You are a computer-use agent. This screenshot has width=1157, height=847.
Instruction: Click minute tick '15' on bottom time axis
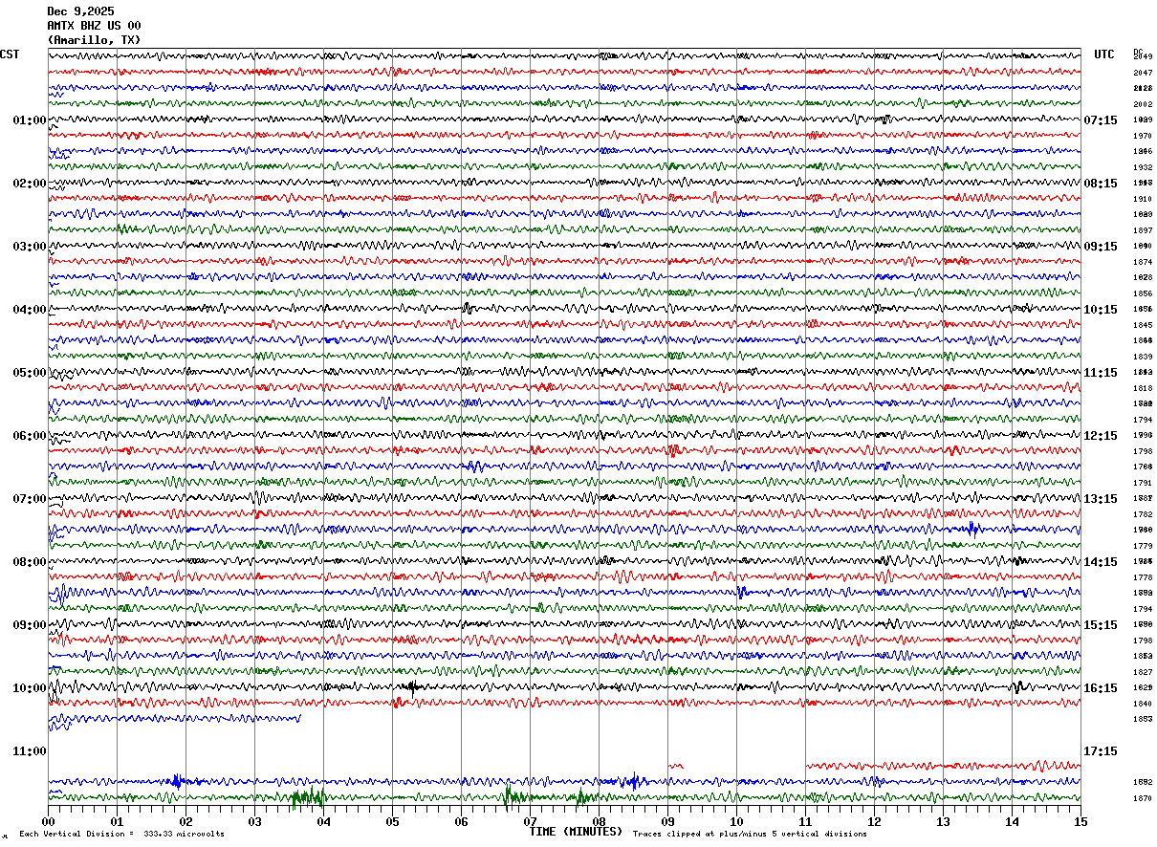tap(1081, 821)
